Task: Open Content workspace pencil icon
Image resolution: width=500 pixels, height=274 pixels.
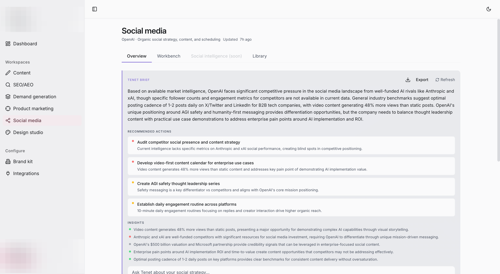Action: (x=8, y=73)
